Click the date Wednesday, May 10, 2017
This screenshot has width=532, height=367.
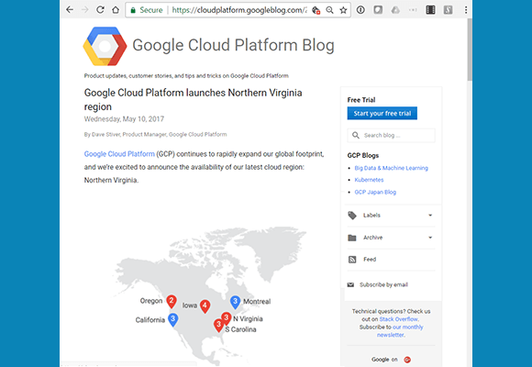pos(124,119)
